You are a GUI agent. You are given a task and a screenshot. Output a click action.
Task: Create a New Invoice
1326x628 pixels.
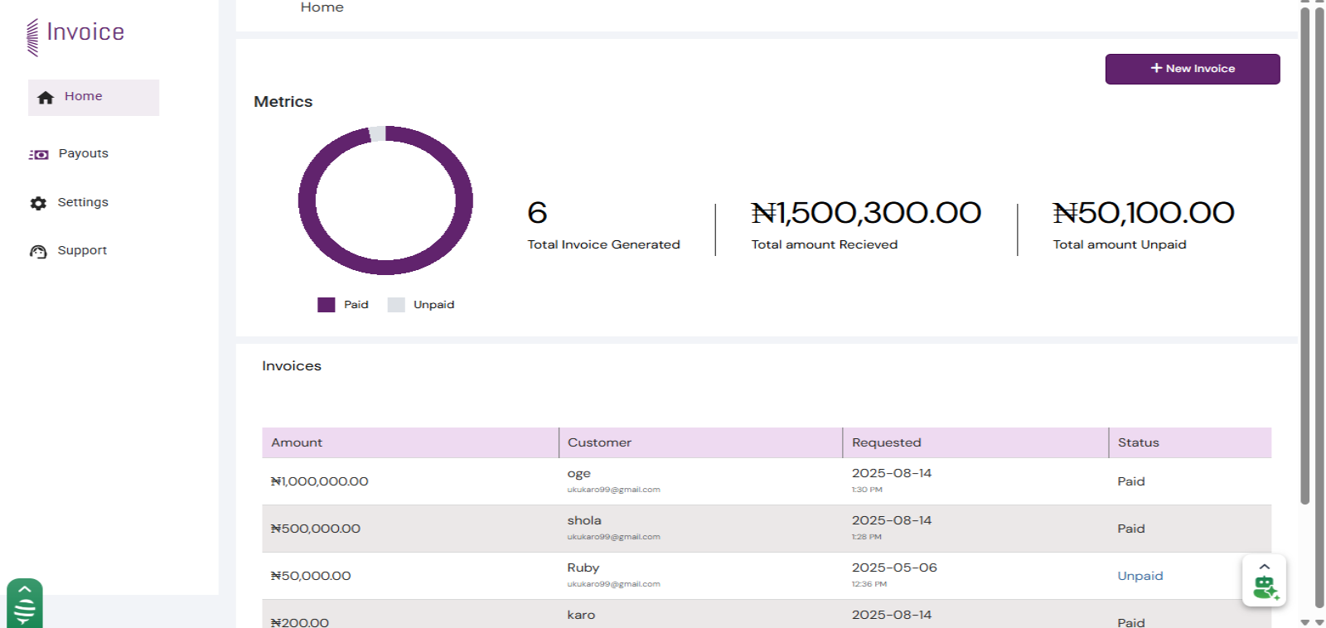click(1193, 69)
